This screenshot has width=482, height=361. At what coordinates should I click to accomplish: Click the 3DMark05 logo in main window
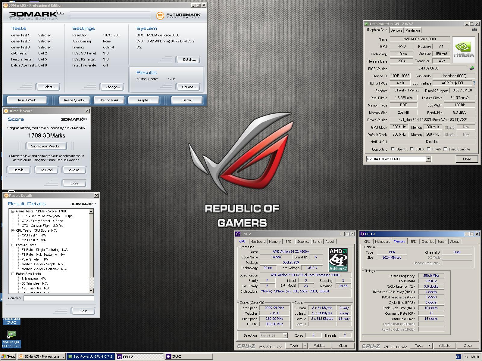[x=36, y=15]
